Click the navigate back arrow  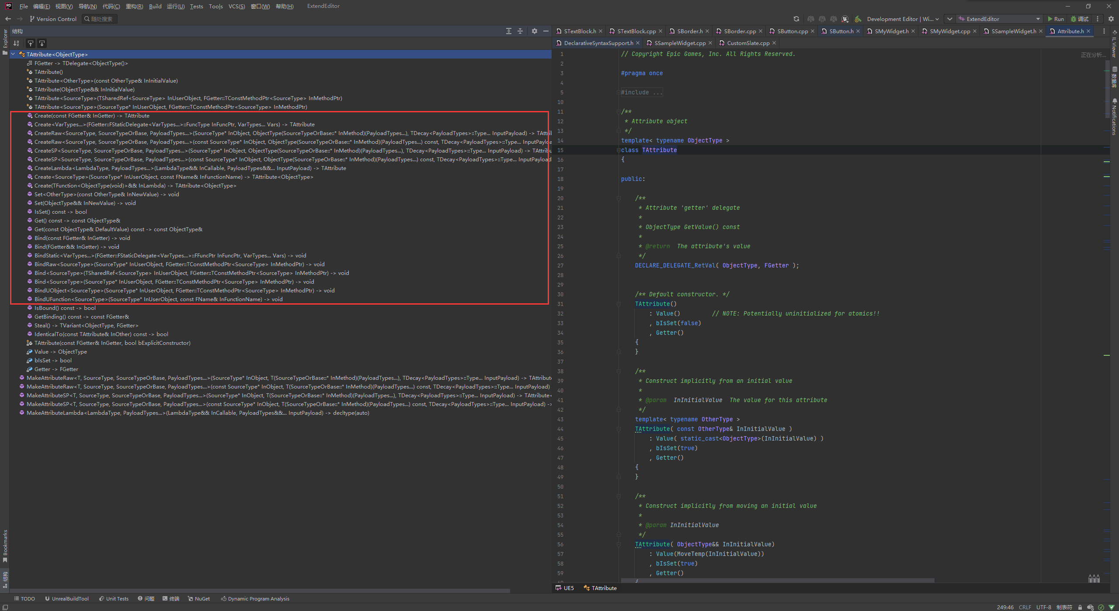pyautogui.click(x=8, y=19)
